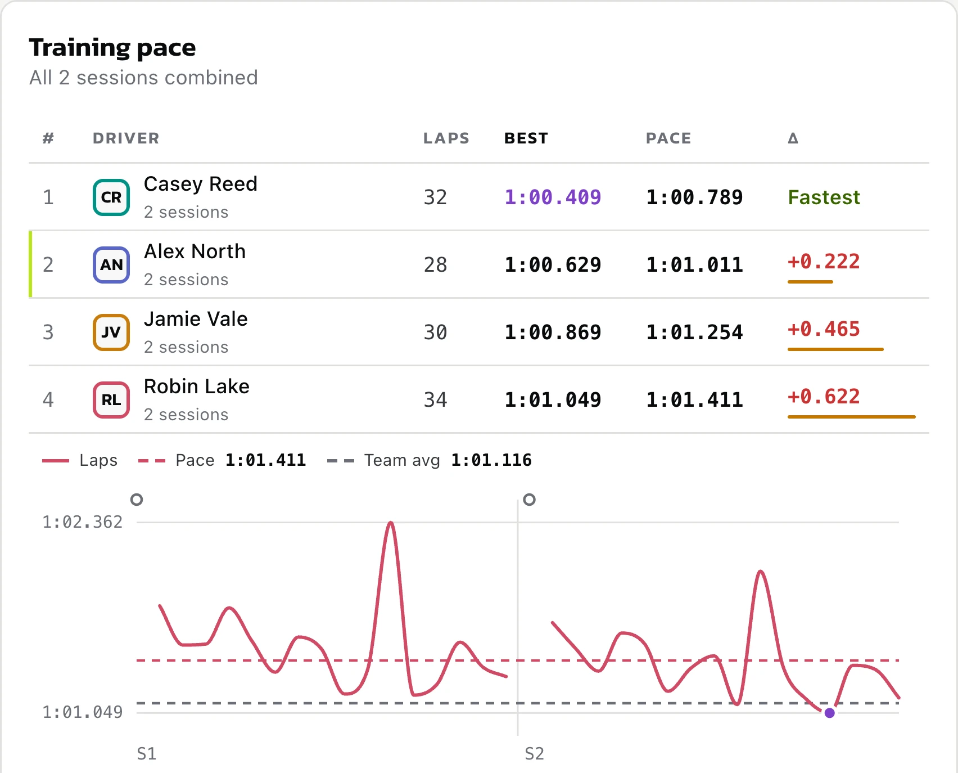Image resolution: width=958 pixels, height=773 pixels.
Task: Click Casey Reed's pace 1:00.789
Action: (x=694, y=197)
